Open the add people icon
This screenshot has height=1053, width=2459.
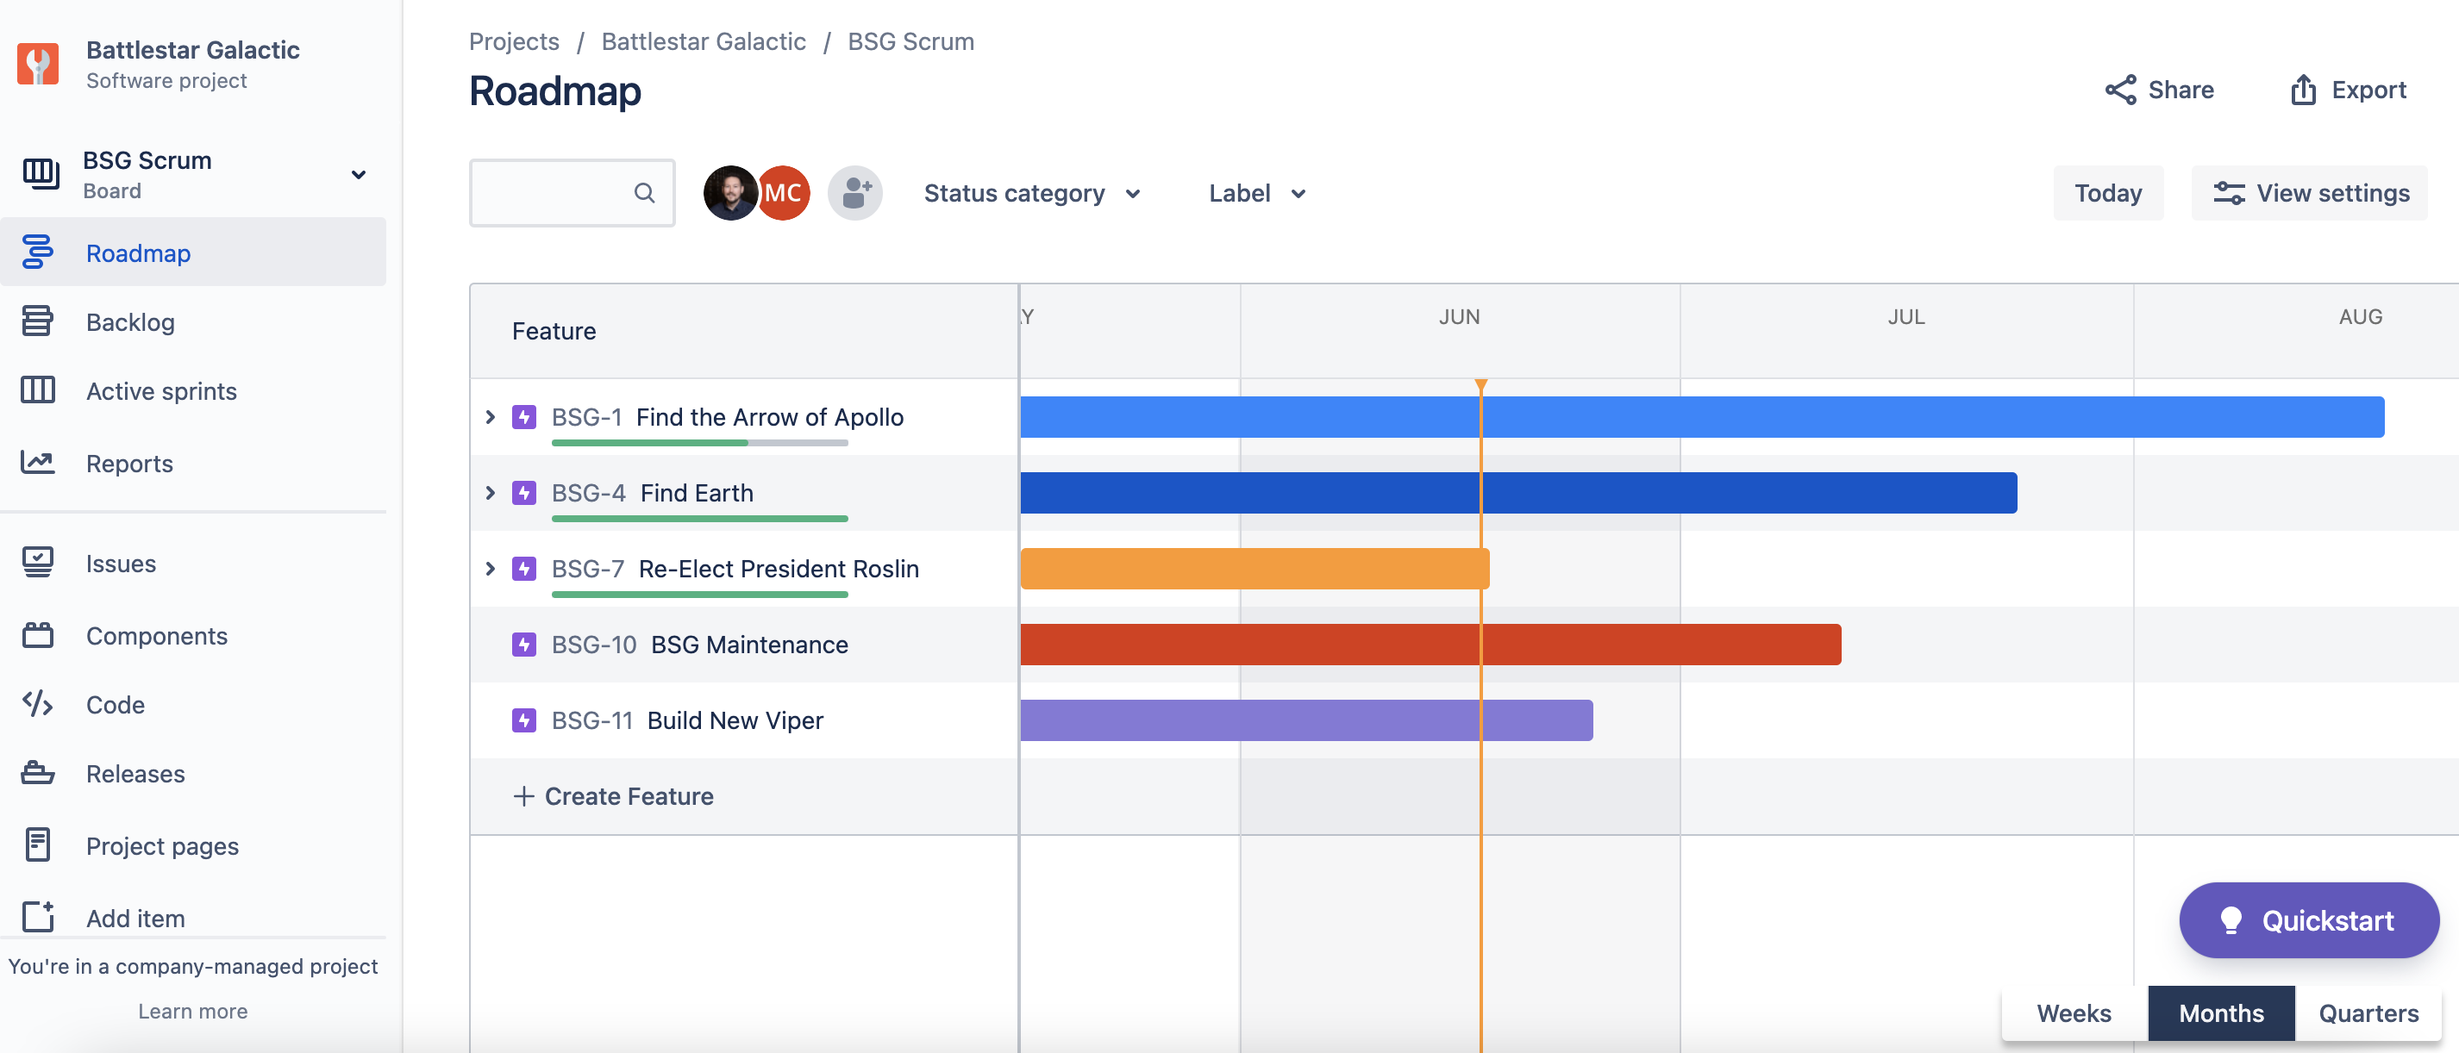pos(854,194)
